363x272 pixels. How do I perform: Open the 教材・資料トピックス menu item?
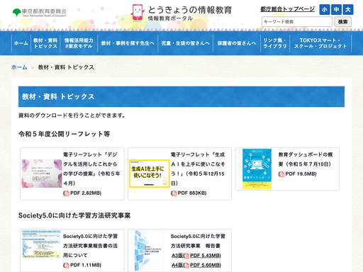click(45, 43)
